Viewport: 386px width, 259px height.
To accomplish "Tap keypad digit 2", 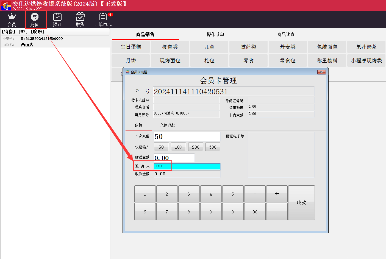I will [167, 194].
